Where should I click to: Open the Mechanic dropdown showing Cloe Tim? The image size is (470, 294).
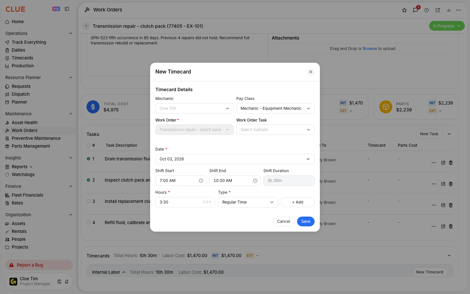point(195,108)
